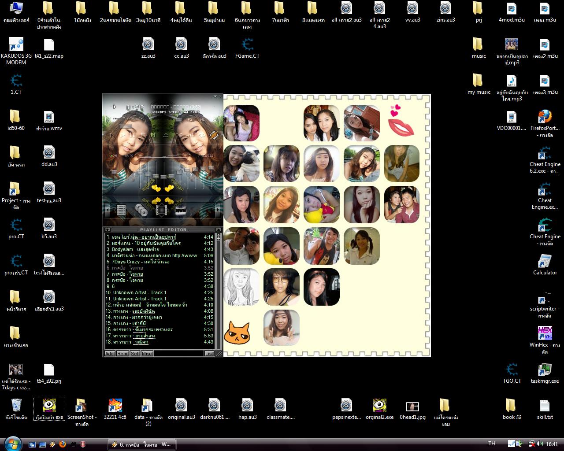Select the skill.txt desktop file
Screen dimensions: 564x451
click(545, 409)
